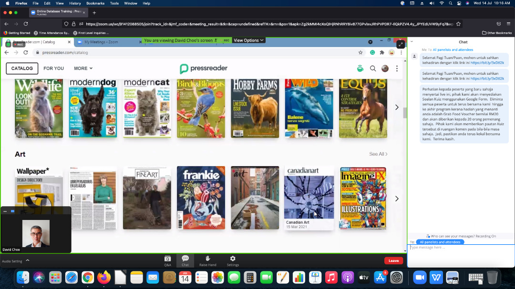
Task: Click the Wi-Fi status icon
Action: pos(442,3)
